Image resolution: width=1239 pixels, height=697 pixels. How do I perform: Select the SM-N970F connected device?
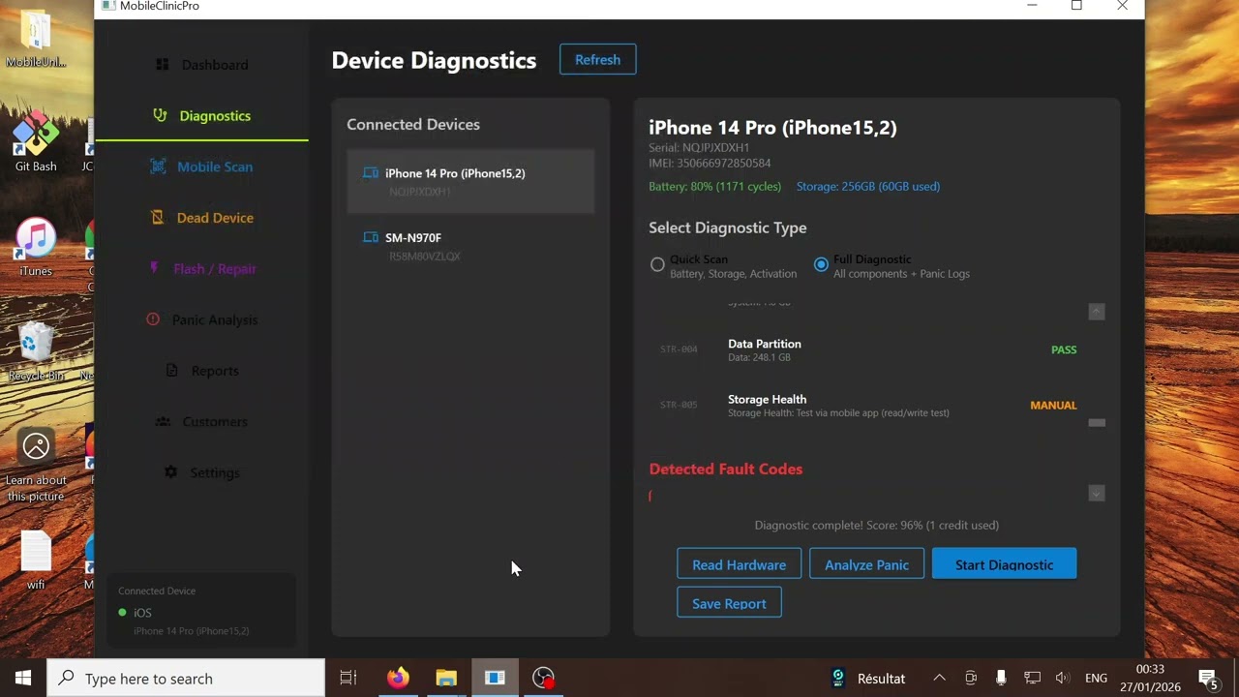tap(470, 246)
